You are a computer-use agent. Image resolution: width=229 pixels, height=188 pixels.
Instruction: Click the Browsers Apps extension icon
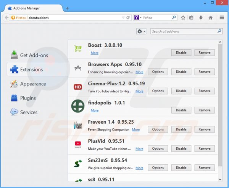click(78, 68)
